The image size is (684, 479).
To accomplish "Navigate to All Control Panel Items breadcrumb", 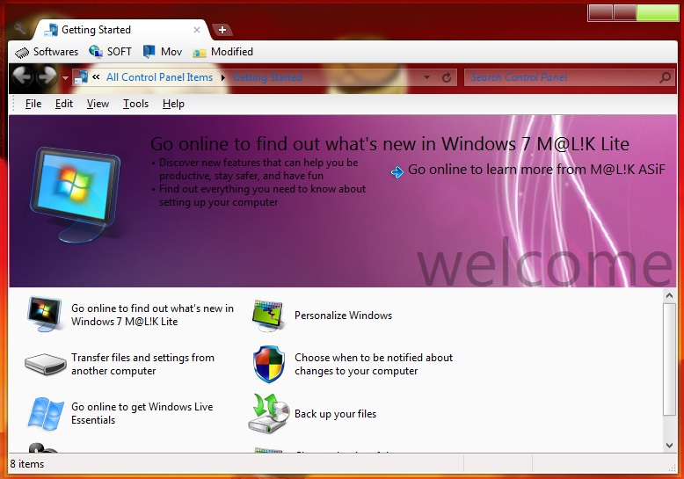I will coord(159,77).
